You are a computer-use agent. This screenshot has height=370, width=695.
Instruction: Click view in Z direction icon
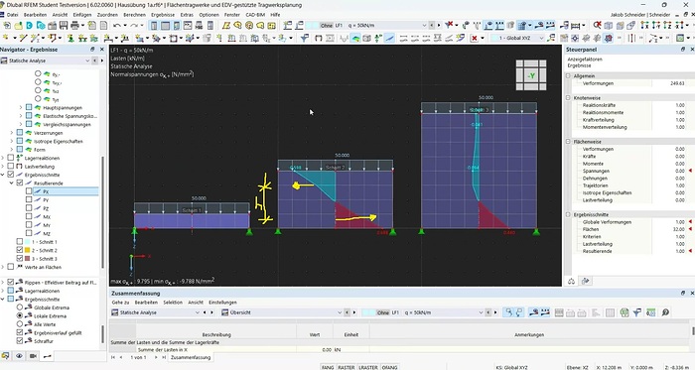point(666,25)
